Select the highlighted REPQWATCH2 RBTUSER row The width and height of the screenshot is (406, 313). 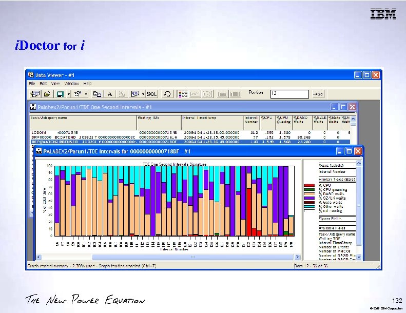[x=190, y=142]
